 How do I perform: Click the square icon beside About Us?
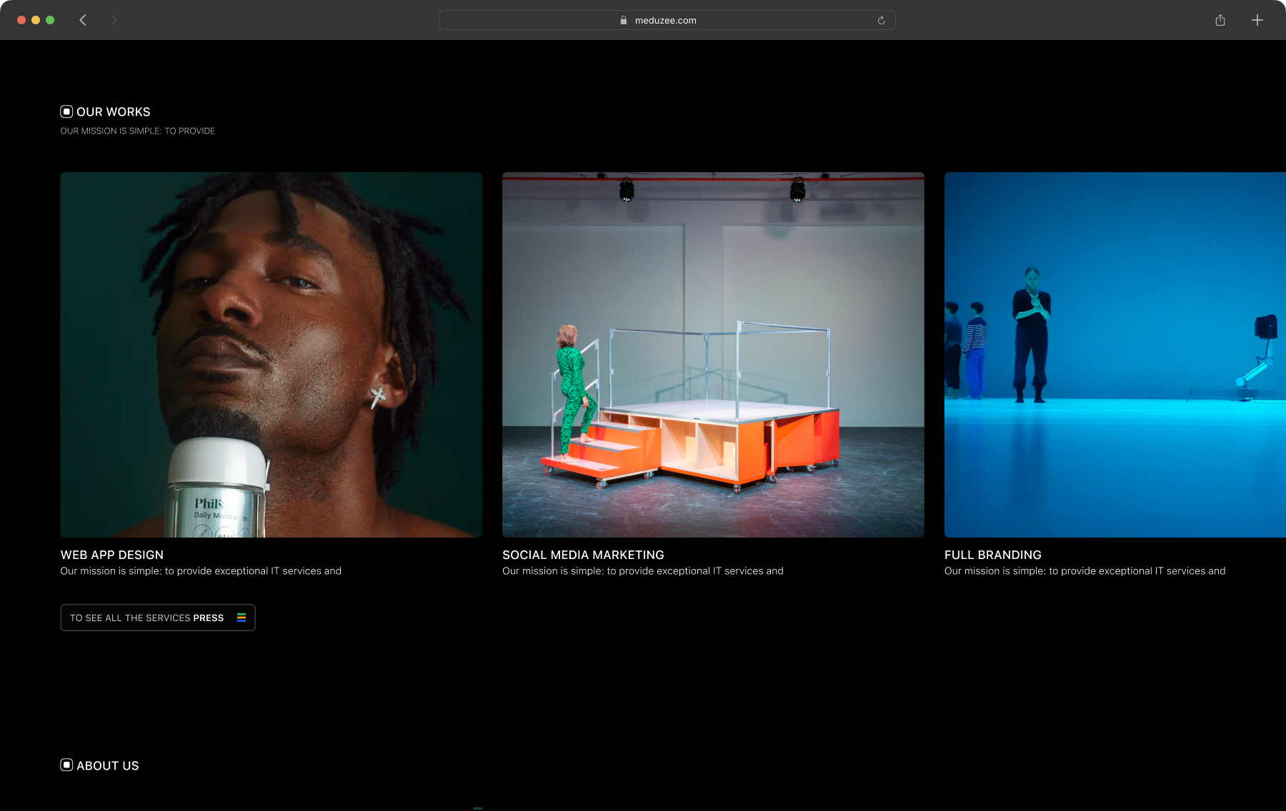pos(66,765)
